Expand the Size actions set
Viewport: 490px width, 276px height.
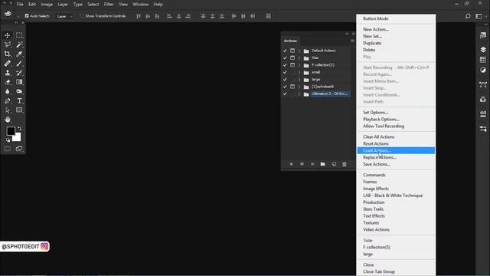[x=299, y=58]
